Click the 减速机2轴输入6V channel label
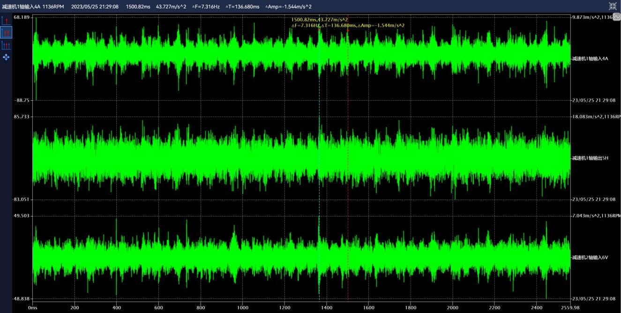Screen dimensions: 621x313 (590, 257)
